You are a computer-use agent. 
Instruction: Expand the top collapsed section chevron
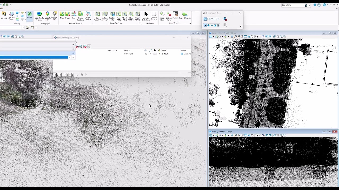coord(73,45)
